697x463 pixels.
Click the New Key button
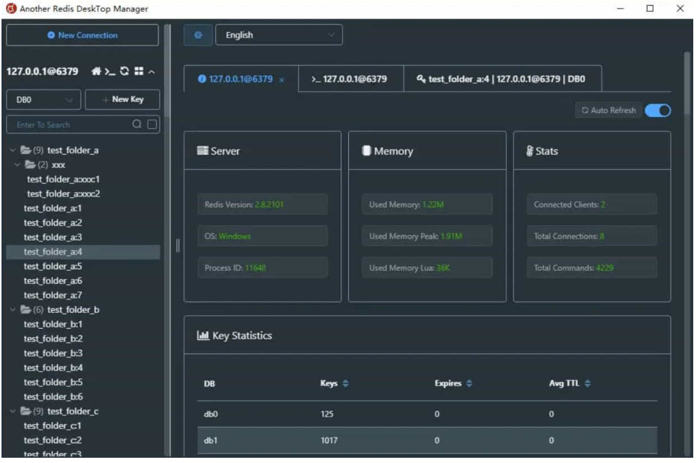click(122, 100)
